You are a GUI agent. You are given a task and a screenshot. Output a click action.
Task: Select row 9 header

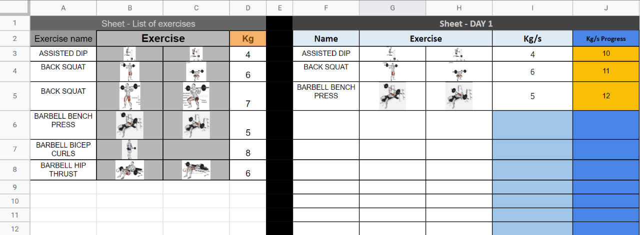click(x=14, y=187)
